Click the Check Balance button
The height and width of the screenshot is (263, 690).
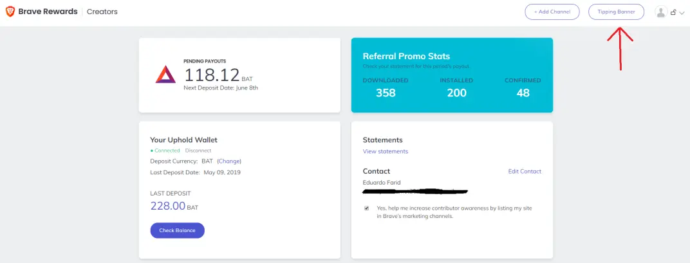point(178,230)
